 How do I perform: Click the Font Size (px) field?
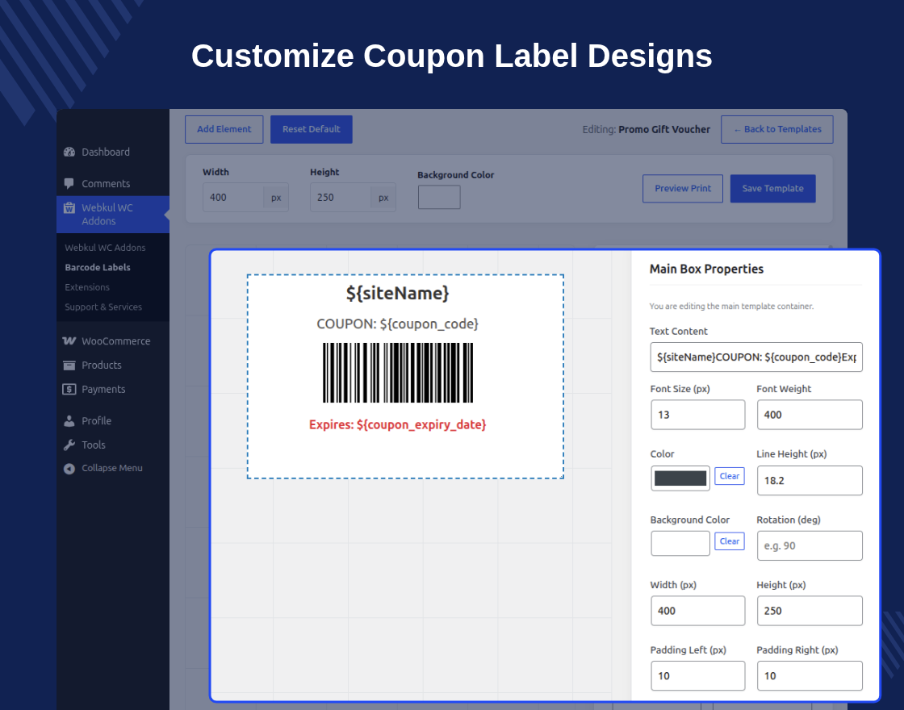point(697,415)
